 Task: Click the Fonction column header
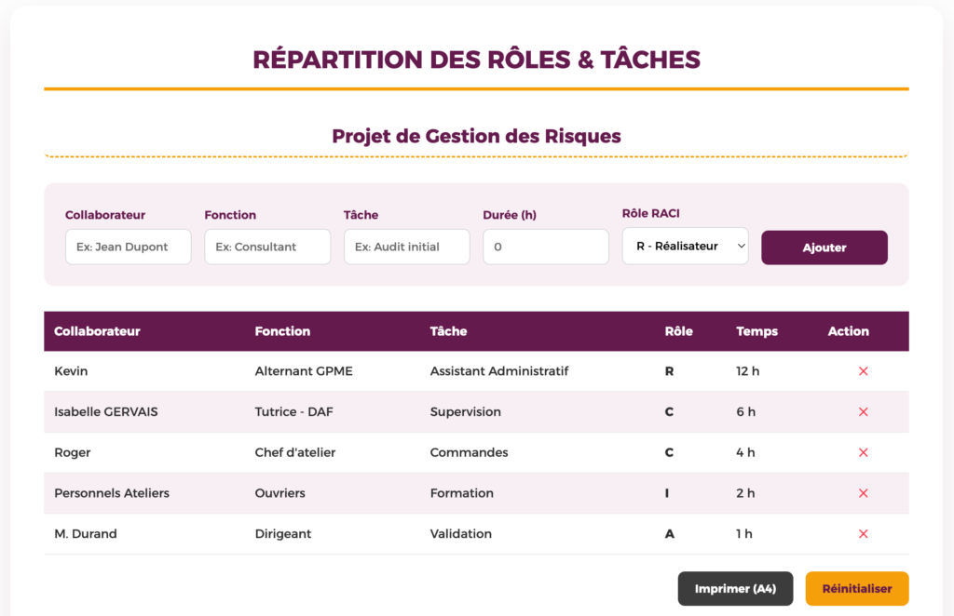click(x=282, y=331)
